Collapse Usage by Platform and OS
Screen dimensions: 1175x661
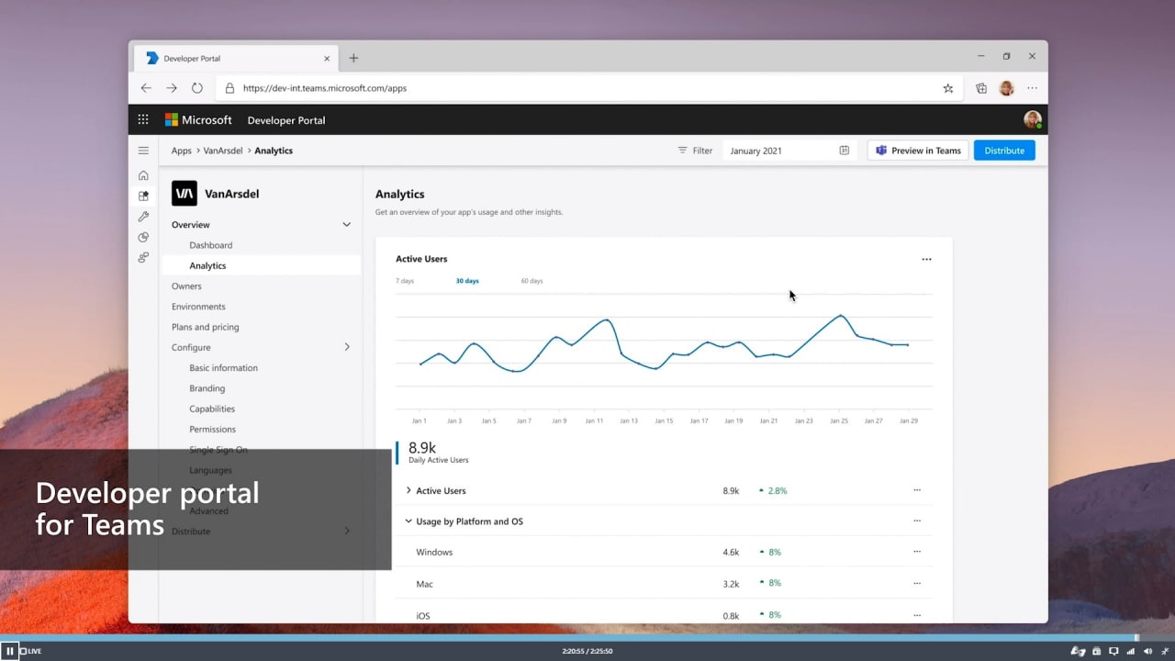(408, 521)
